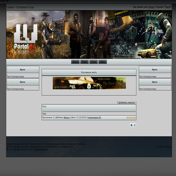This screenshot has height=176, width=176.
Task: Click the Добавить новость link
Action: pyautogui.click(x=127, y=102)
